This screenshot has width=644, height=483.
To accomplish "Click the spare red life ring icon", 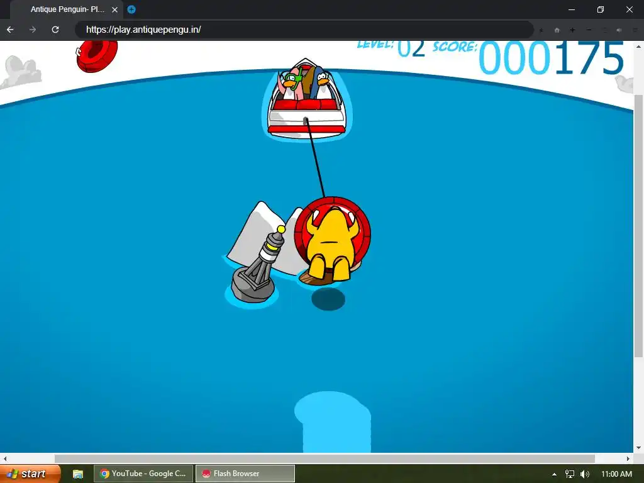I will coord(97,55).
